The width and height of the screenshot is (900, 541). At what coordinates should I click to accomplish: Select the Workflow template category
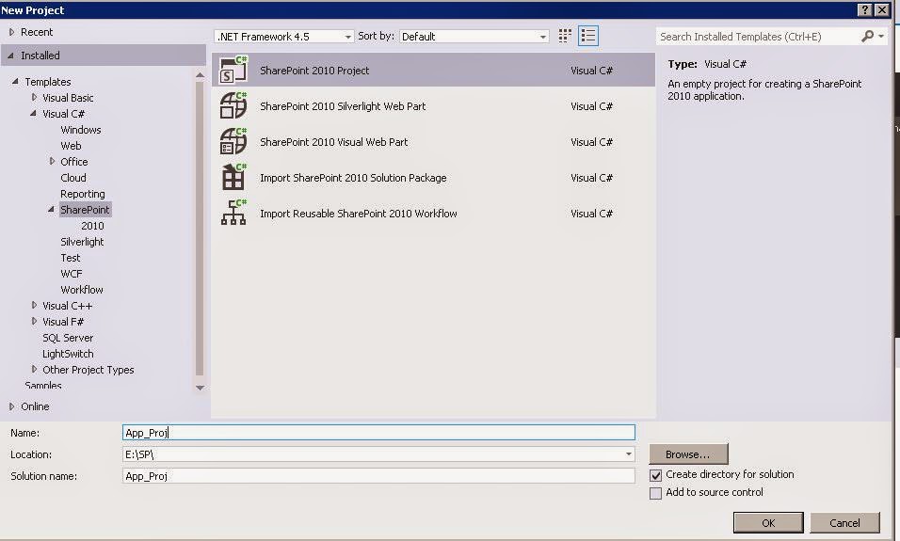click(82, 290)
